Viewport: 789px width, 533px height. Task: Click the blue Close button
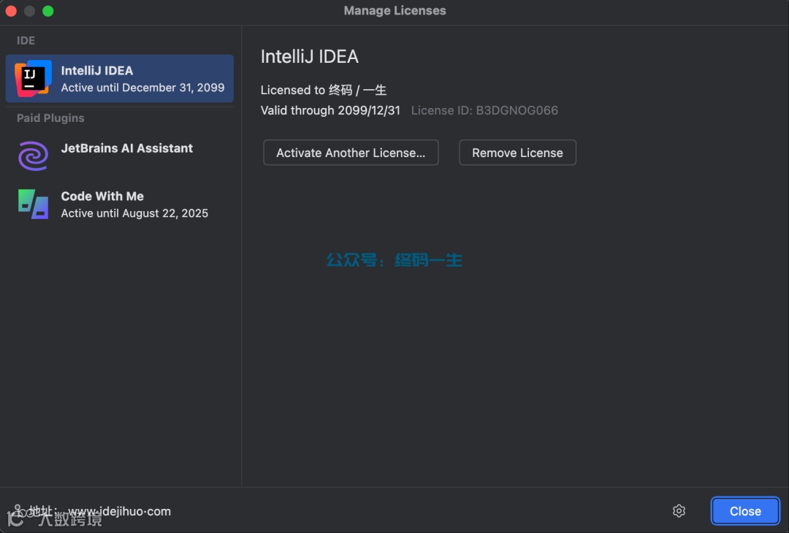(745, 511)
